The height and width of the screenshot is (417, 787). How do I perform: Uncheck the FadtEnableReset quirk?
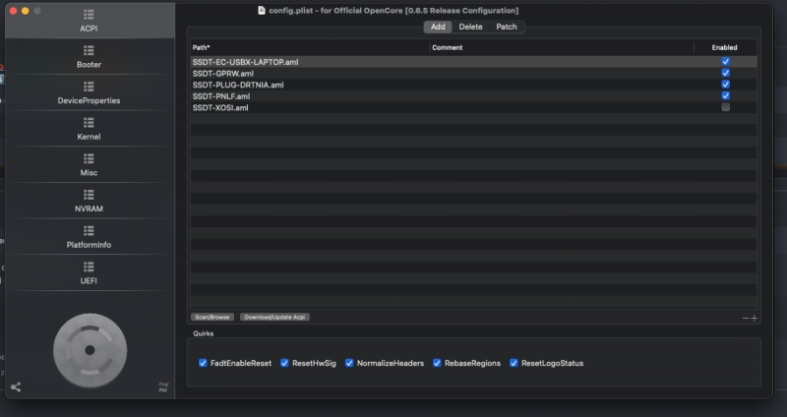(x=203, y=363)
